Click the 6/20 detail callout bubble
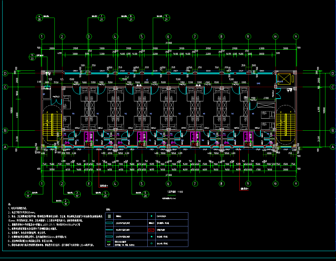336x261 pixels. tap(39, 18)
